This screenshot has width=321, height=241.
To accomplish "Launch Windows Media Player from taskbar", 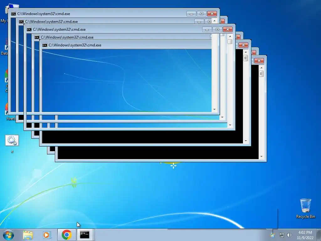I will (47, 235).
